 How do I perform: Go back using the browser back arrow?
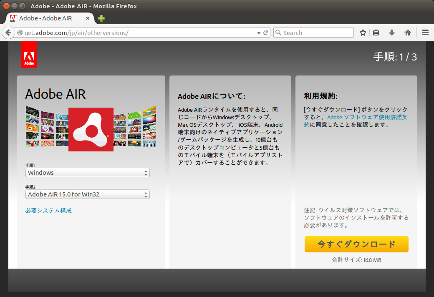coord(9,33)
